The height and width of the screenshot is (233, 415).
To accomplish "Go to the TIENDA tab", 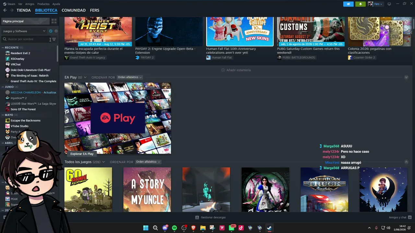I will pos(24,10).
